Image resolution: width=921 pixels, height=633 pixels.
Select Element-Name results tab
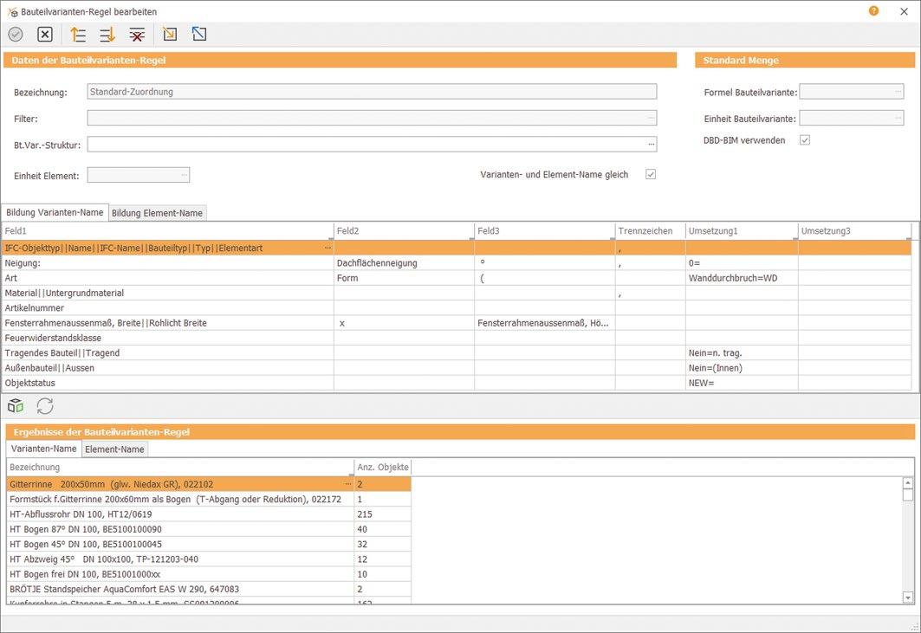click(x=114, y=449)
